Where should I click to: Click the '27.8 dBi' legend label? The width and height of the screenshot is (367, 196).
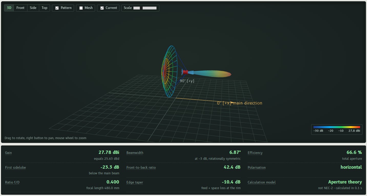[x=354, y=131]
